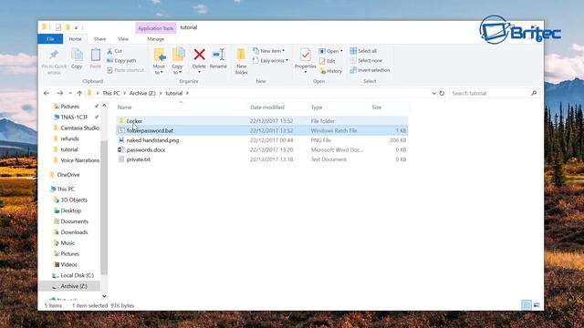Go back with the back arrow
584x328 pixels.
tap(47, 93)
